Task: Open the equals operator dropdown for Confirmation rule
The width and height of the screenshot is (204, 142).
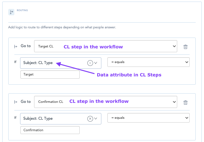Action: (148, 117)
